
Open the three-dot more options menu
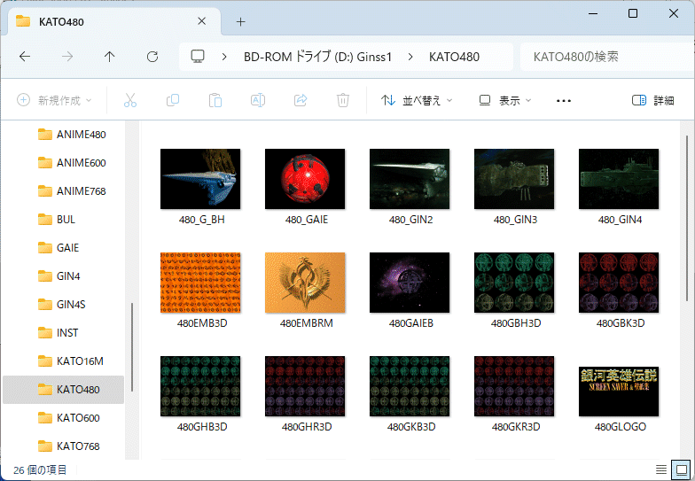coord(564,101)
